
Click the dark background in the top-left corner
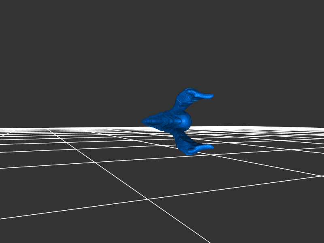coord(16,16)
